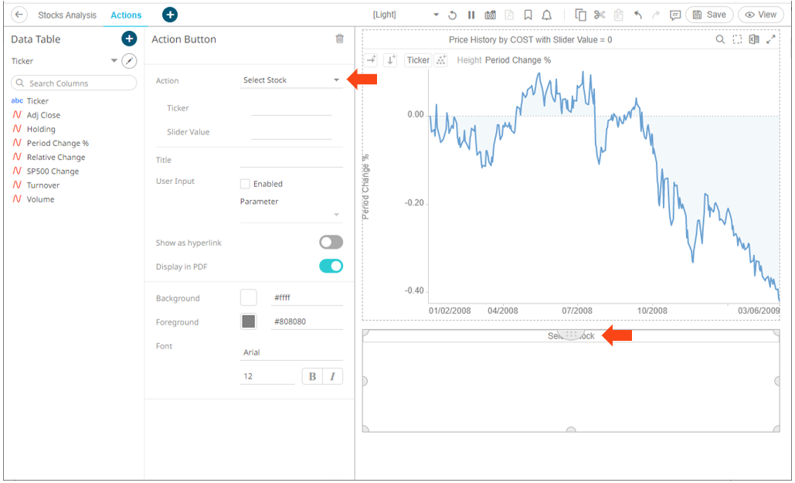Delete the action button via trash icon
Image resolution: width=795 pixels, height=483 pixels.
339,39
